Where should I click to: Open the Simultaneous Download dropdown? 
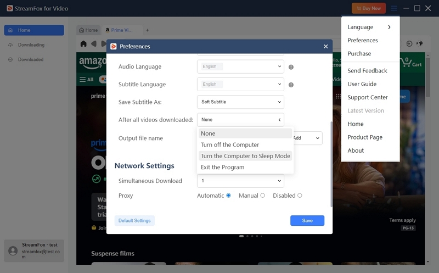[240, 181]
